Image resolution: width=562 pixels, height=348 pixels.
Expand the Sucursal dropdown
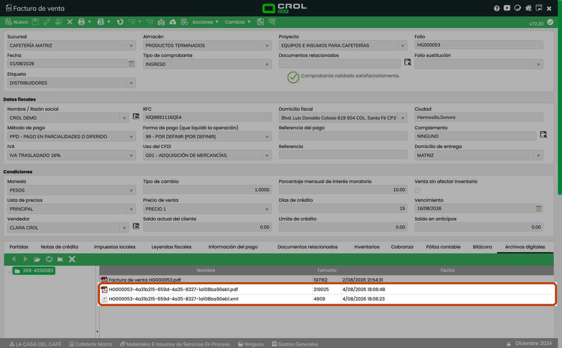point(131,46)
